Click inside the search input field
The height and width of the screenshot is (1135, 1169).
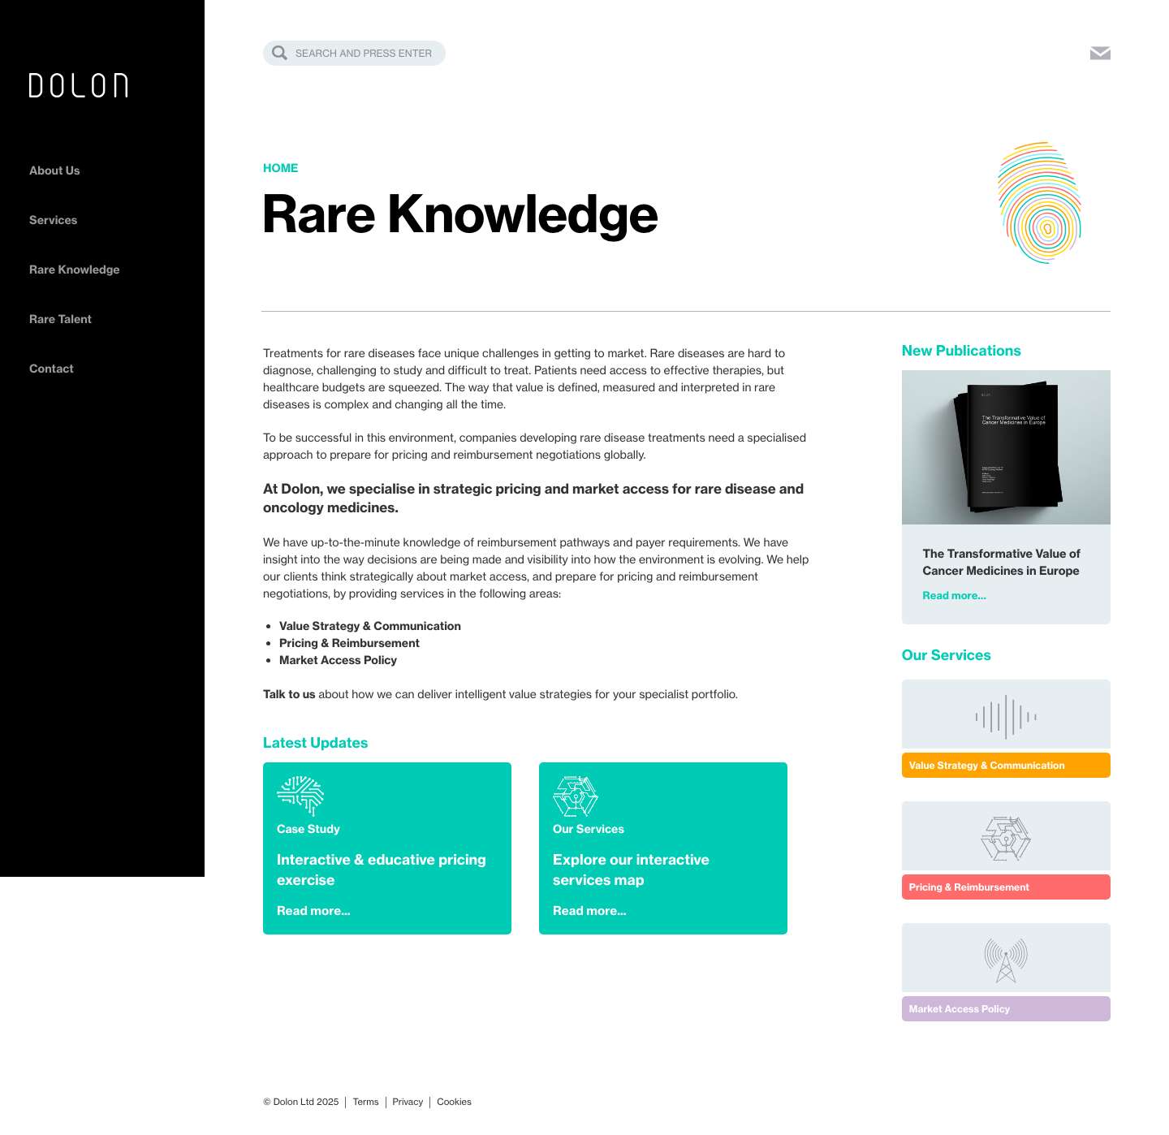pos(364,53)
